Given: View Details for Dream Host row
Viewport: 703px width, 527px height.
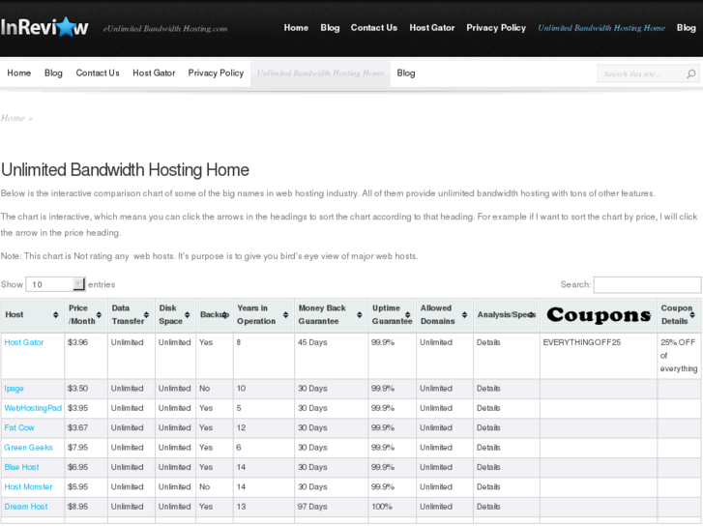Looking at the screenshot, I should click(488, 507).
